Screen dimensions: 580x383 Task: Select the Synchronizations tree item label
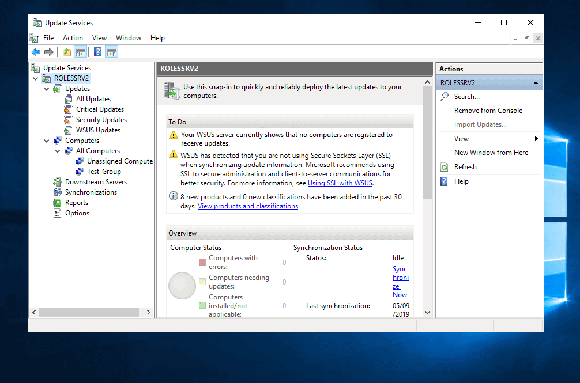coord(91,192)
